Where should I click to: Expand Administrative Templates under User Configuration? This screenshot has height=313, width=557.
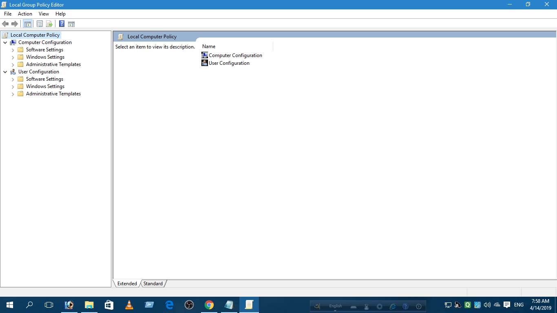point(13,94)
